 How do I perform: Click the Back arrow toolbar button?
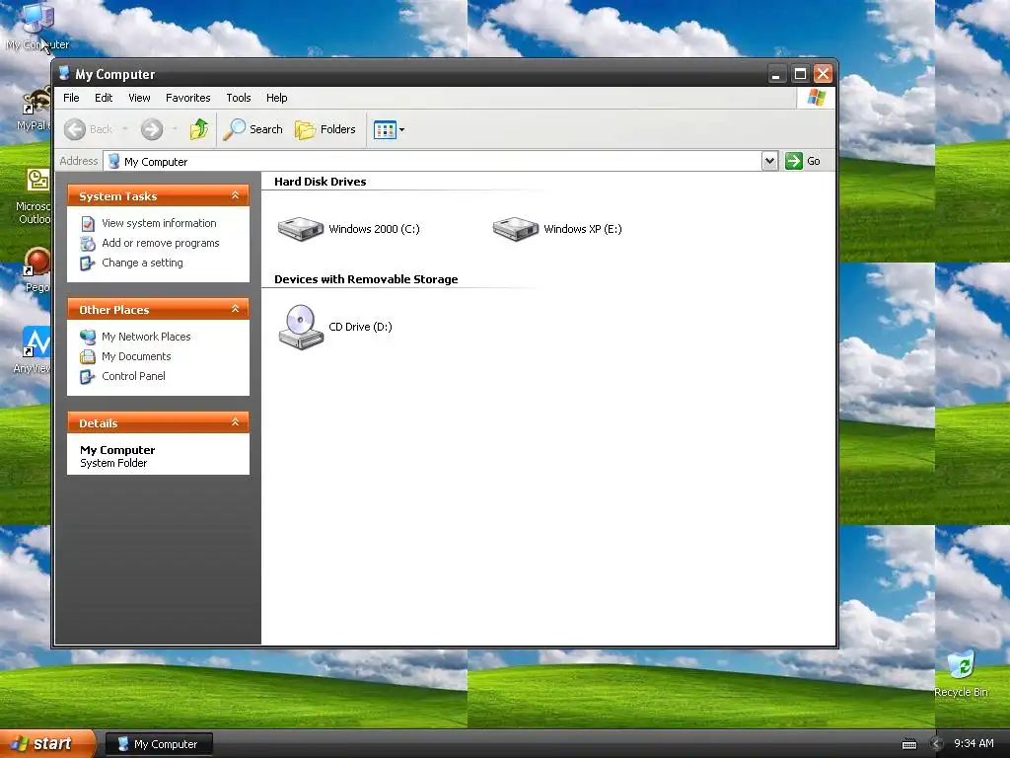click(88, 129)
